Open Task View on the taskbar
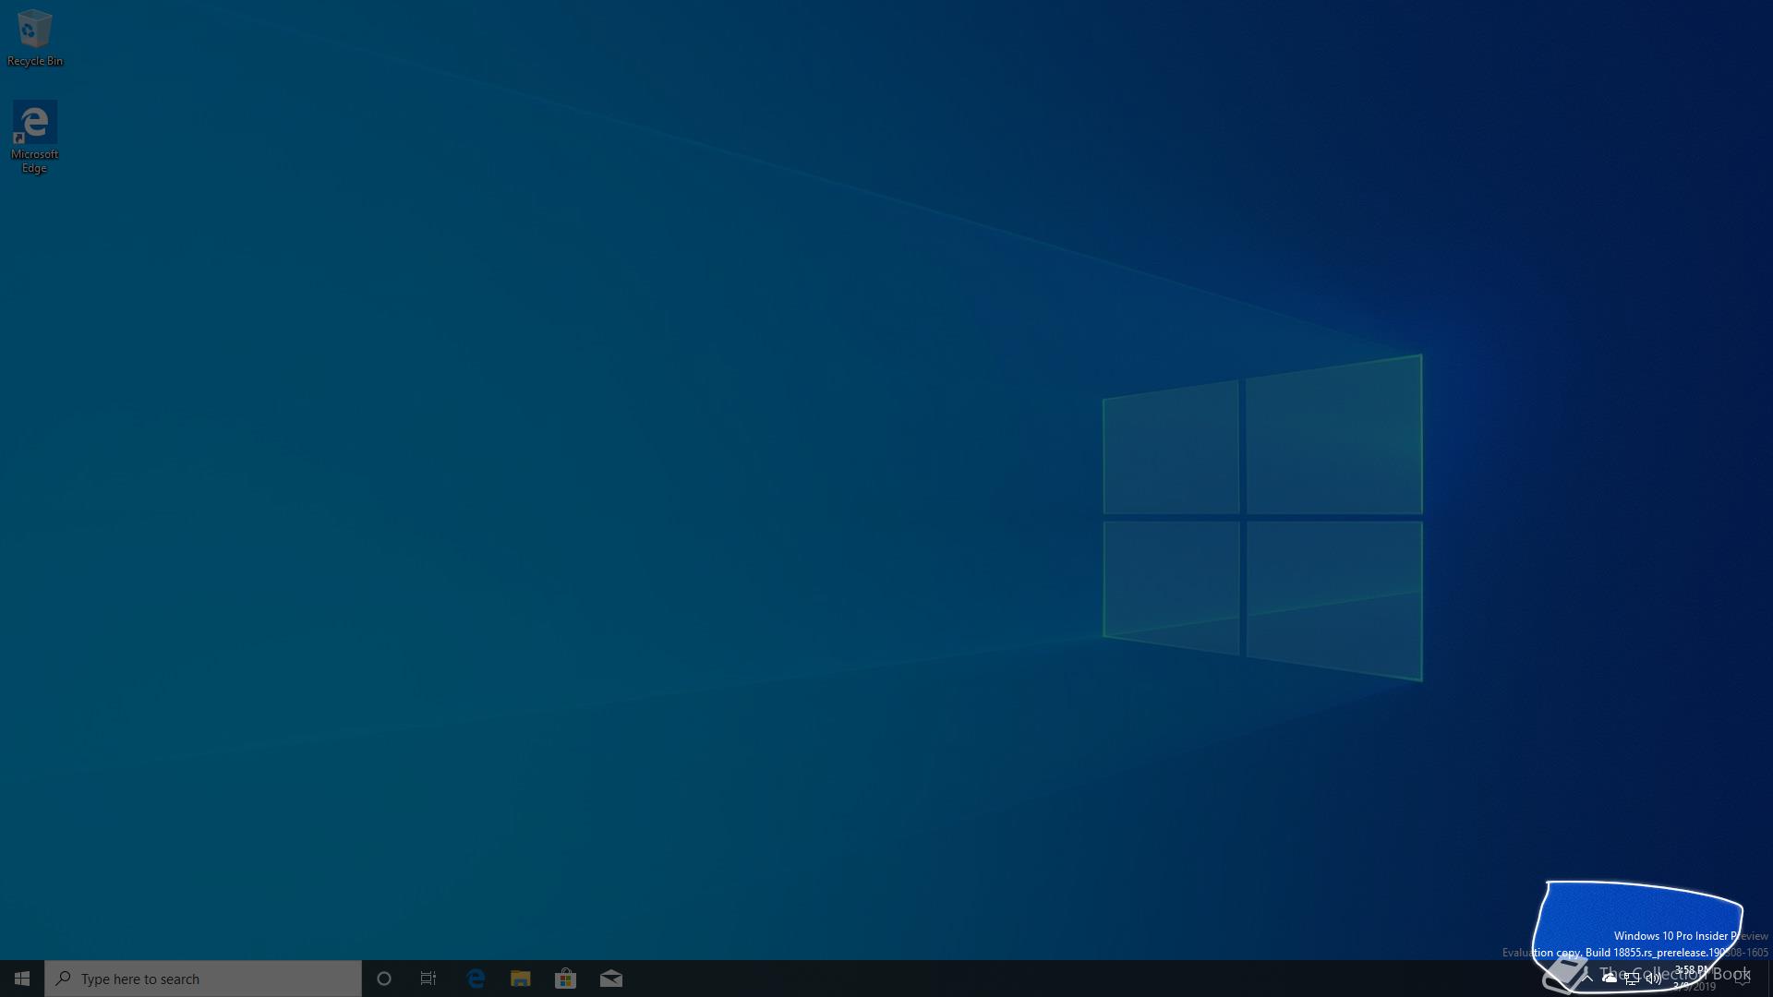Screen dimensions: 1773x997 click(428, 979)
